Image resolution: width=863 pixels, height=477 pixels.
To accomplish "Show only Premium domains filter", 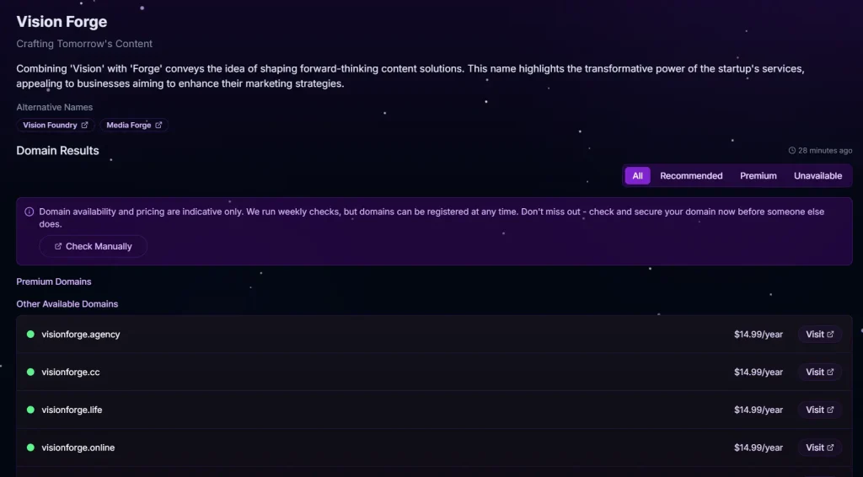I will coord(758,176).
